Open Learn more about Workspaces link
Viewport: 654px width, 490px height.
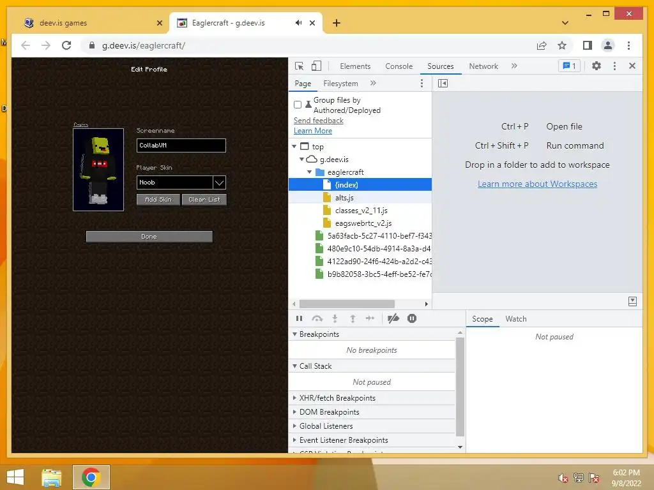pos(537,184)
